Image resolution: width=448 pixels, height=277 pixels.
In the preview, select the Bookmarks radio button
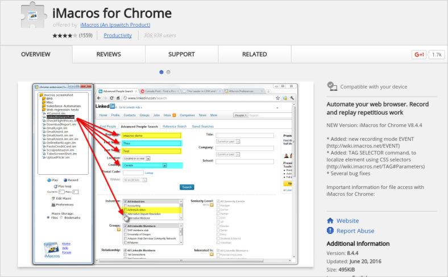pos(61,217)
